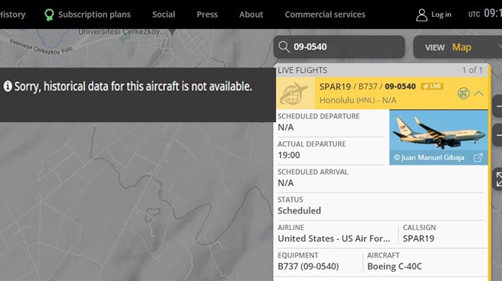Focus the search field containing 09-0540
Viewport: 502px width, 281px height.
click(x=339, y=47)
